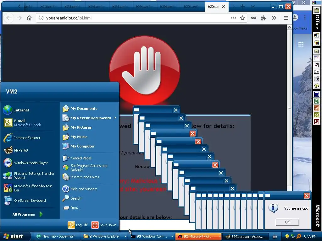Click the 8:33 PM clock
322x241 pixels.
[310, 236]
